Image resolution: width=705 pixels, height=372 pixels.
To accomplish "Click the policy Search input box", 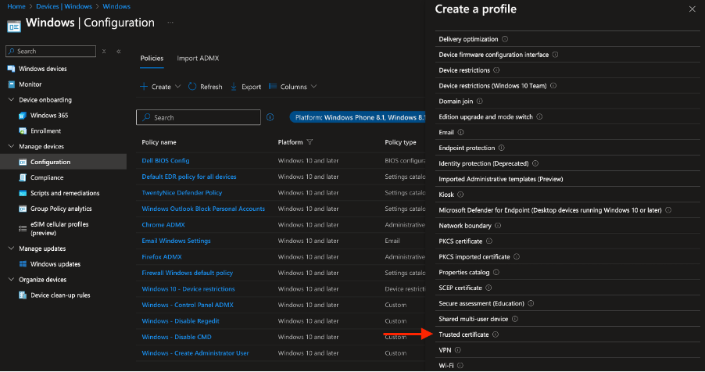I will 199,117.
